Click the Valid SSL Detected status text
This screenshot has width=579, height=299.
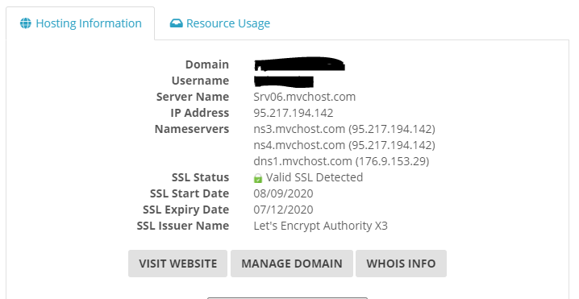[314, 177]
